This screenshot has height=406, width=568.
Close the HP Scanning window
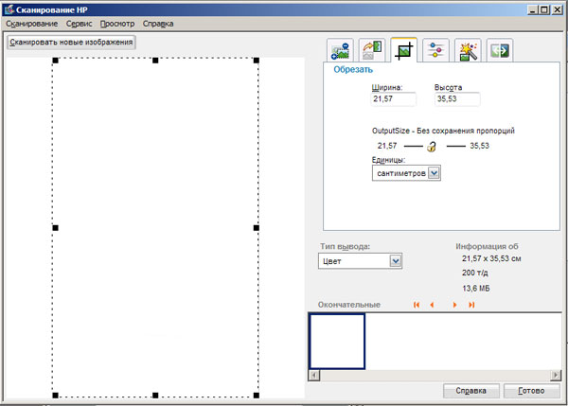pyautogui.click(x=558, y=9)
